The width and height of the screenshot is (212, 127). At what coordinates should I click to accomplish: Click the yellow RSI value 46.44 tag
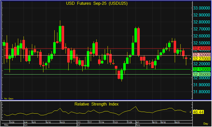click(199, 112)
